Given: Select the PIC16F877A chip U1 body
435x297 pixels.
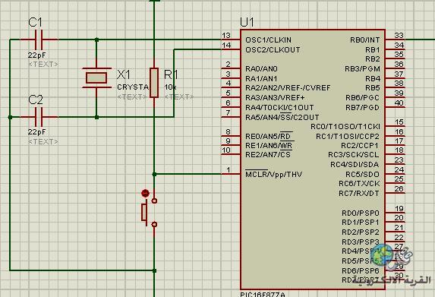Looking at the screenshot, I should [312, 159].
